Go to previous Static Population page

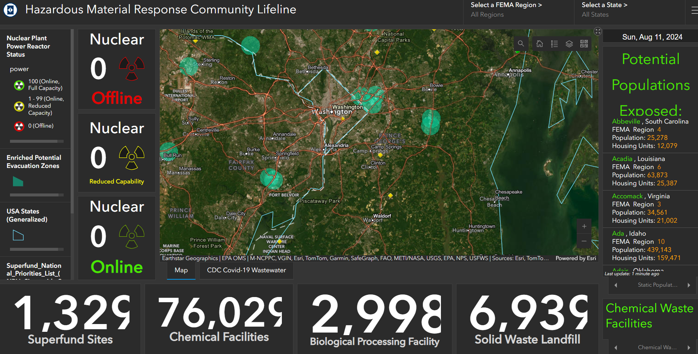click(x=616, y=285)
